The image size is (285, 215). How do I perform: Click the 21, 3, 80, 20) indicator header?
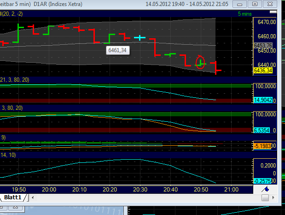point(15,80)
